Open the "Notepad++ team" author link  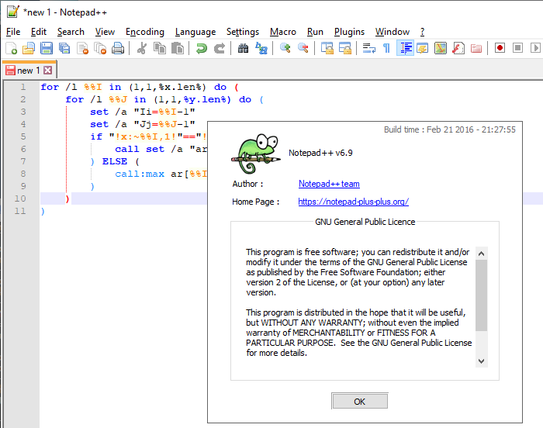pos(329,184)
